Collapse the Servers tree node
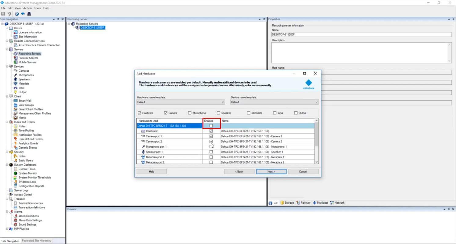The width and height of the screenshot is (456, 244). [6, 49]
